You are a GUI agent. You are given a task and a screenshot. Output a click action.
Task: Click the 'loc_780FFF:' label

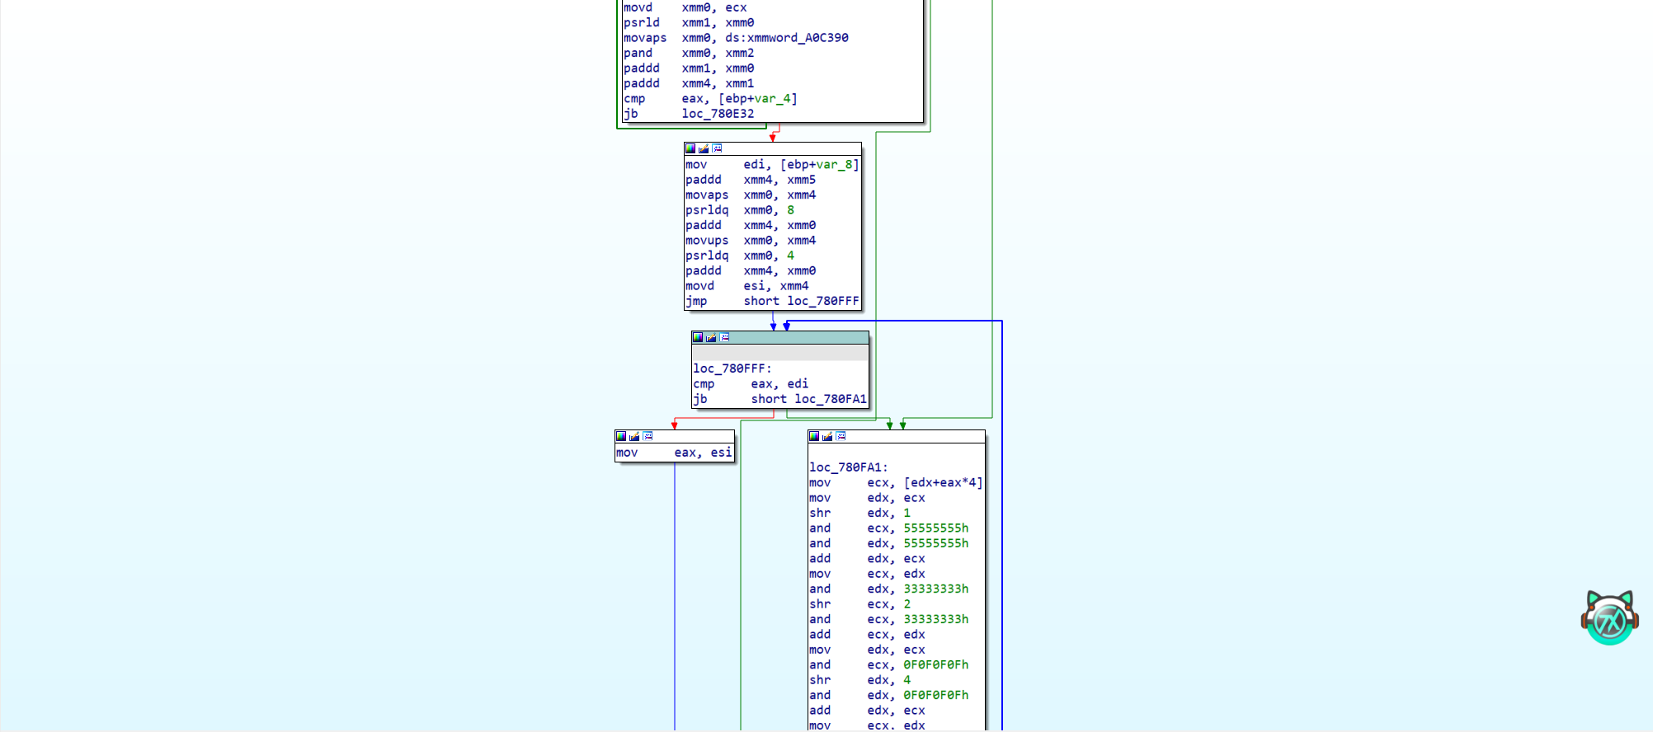tap(732, 368)
